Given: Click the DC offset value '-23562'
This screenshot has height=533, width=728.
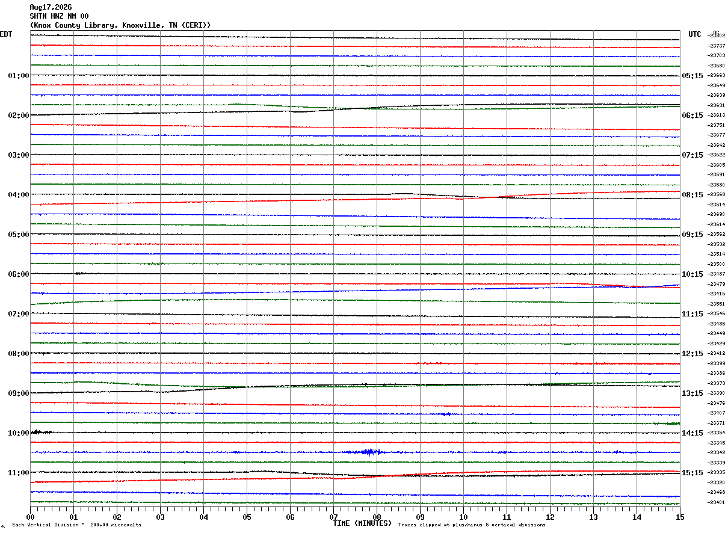Looking at the screenshot, I should 716,235.
